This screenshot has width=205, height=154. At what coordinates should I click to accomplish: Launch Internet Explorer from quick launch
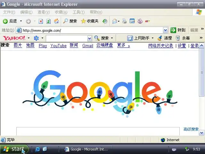pyautogui.click(x=38, y=149)
